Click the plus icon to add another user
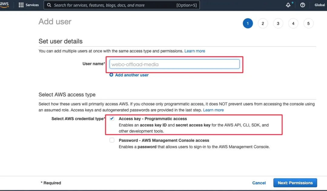Screen dimensions: 327x191 [111, 75]
